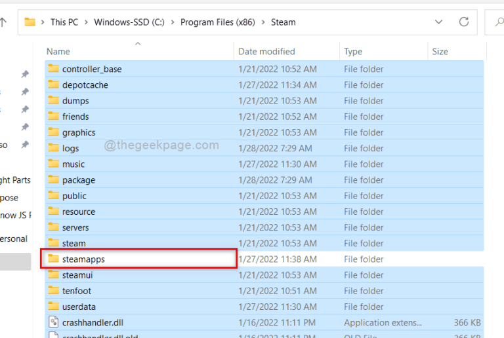The width and height of the screenshot is (504, 338).
Task: Click the logs folder name
Action: (x=70, y=149)
